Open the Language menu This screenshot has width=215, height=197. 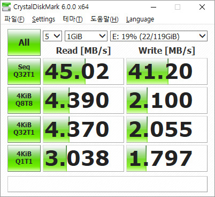tap(140, 19)
